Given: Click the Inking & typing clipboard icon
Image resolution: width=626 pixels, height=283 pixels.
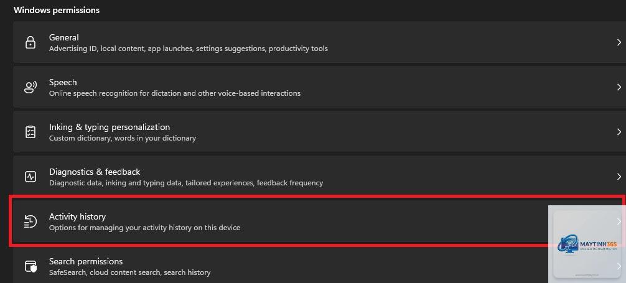Looking at the screenshot, I should tap(30, 132).
